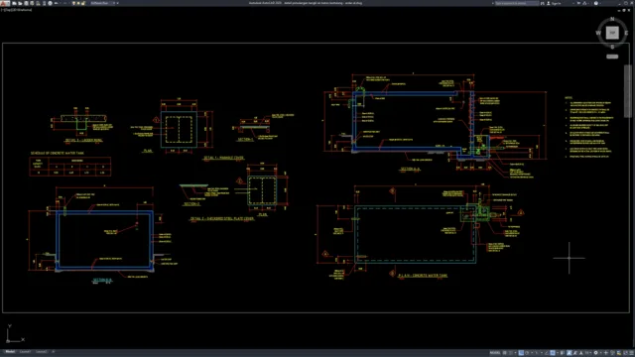The height and width of the screenshot is (357, 635).
Task: Switch to the Layout2 tab
Action: (x=42, y=352)
